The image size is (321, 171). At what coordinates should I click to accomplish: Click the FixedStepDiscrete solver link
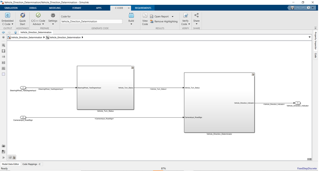click(307, 169)
